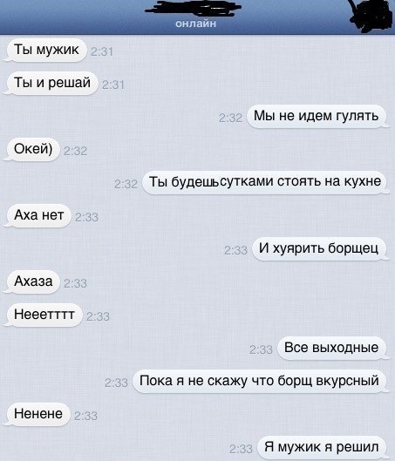
Task: Select the 'Ты мужик' message bubble
Action: (46, 50)
